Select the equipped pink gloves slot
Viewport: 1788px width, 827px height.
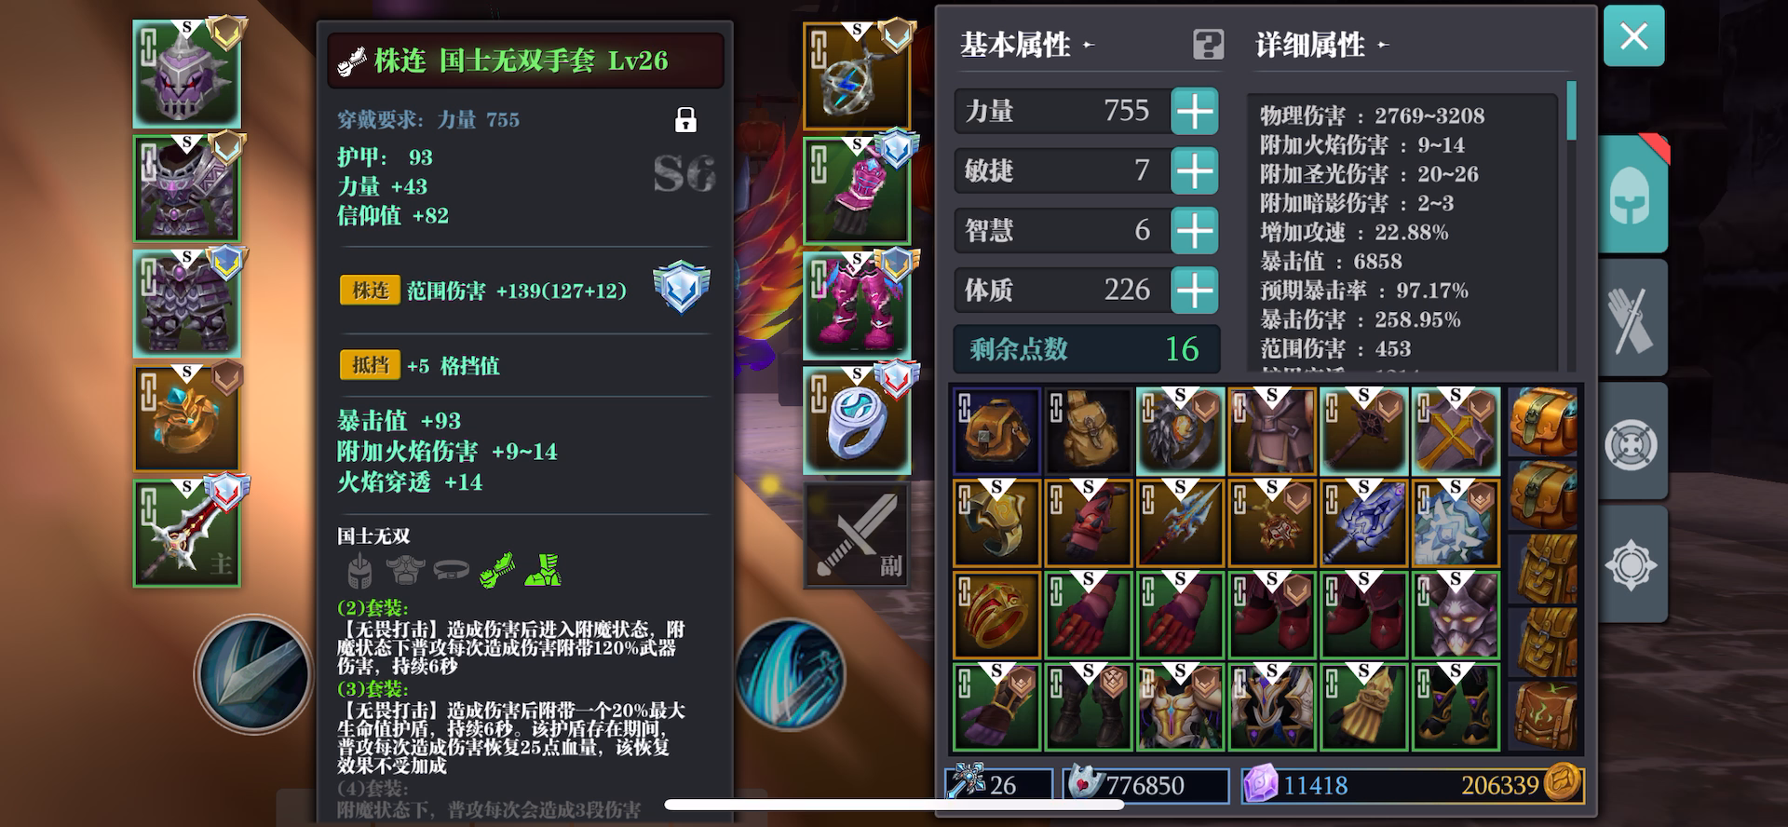click(x=857, y=191)
